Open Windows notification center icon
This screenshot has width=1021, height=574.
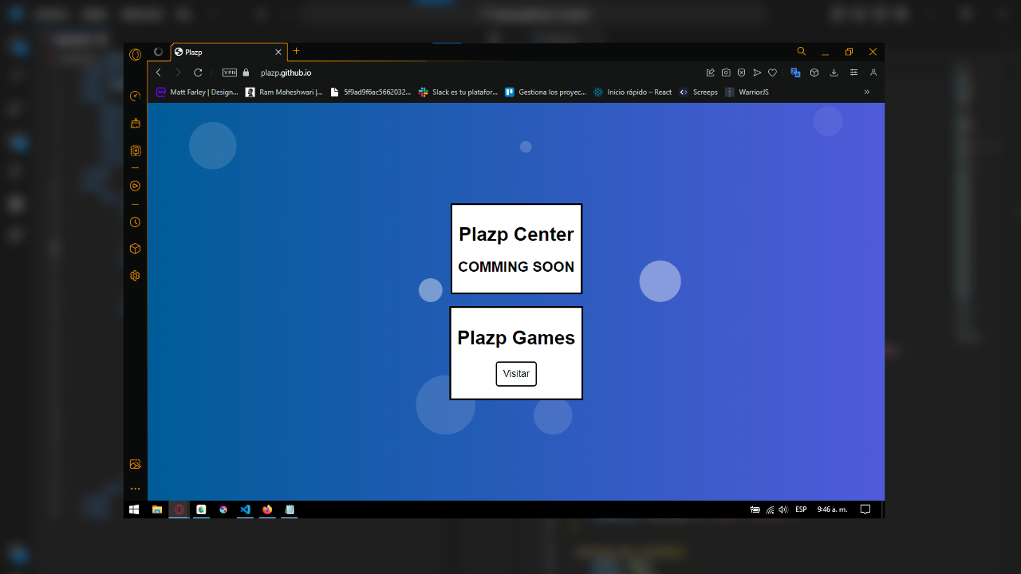tap(865, 509)
